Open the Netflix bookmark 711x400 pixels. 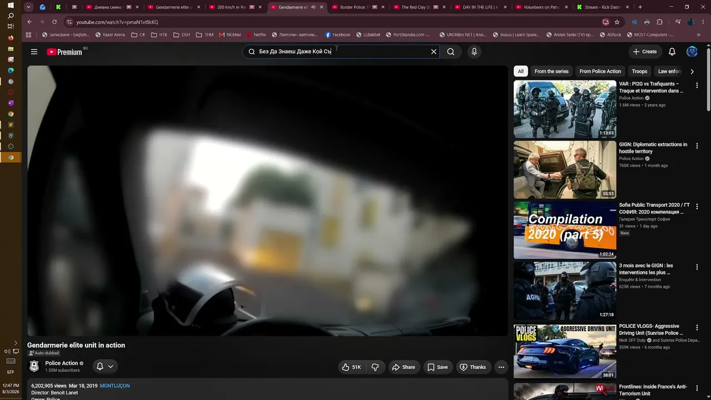coord(256,34)
